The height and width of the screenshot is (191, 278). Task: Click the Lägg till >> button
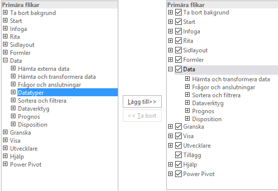pos(142,102)
